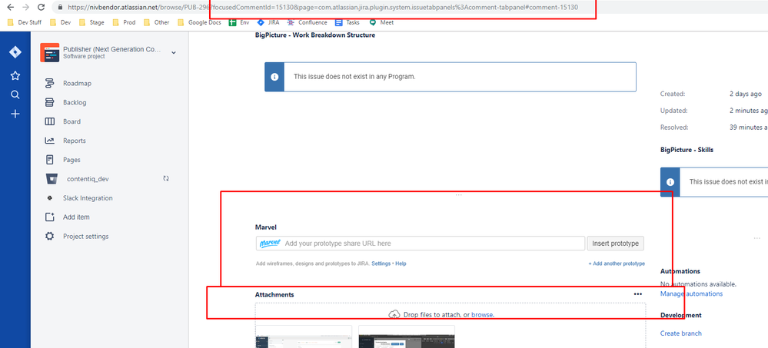The height and width of the screenshot is (348, 768).
Task: Click the browser forward arrow
Action: (25, 8)
